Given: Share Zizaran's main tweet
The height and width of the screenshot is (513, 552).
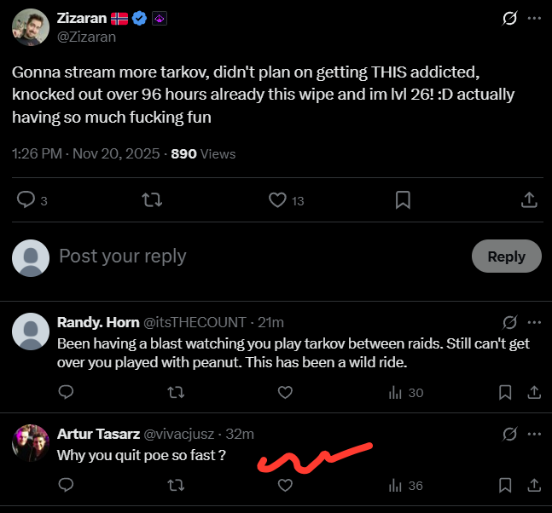Looking at the screenshot, I should click(x=528, y=199).
